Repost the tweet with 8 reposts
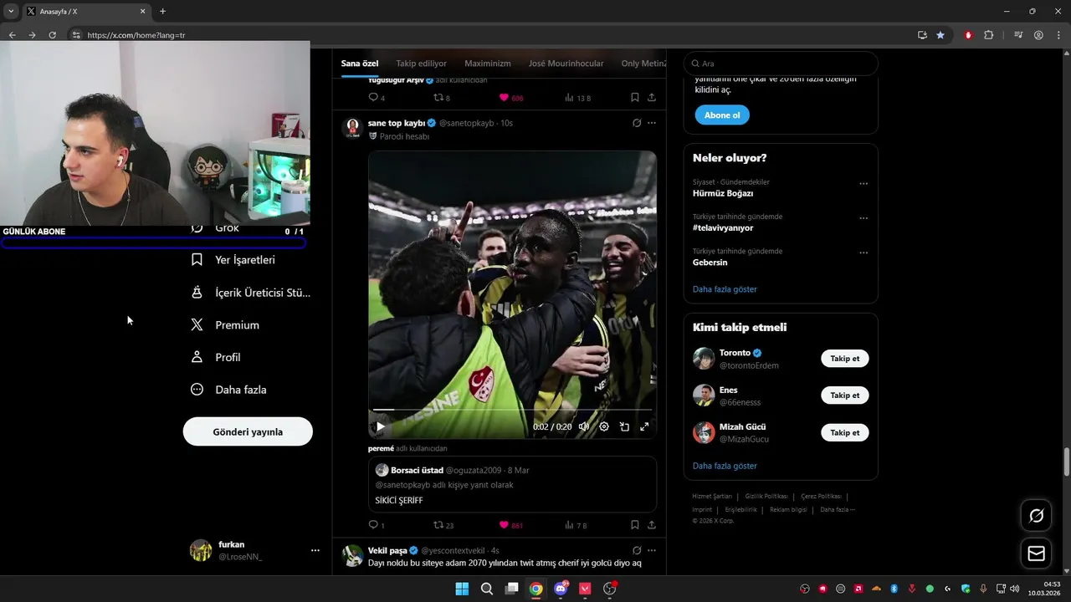 [442, 98]
